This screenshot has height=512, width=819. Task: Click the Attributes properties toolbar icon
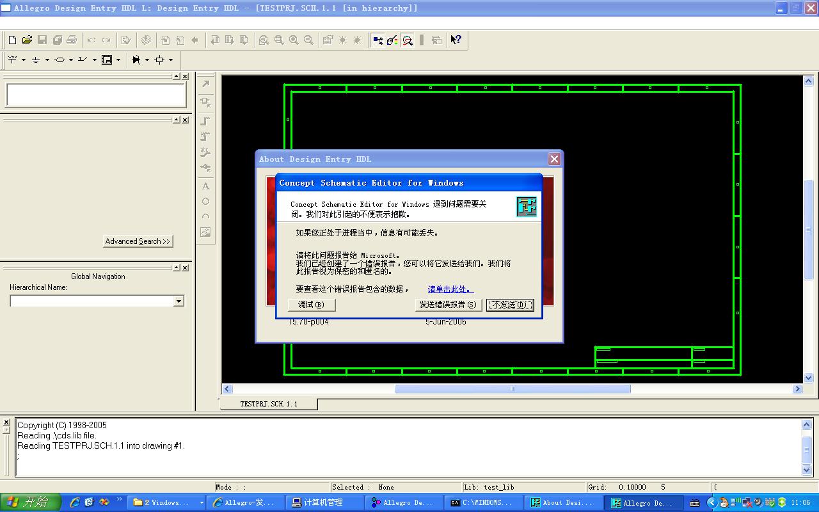(328, 40)
